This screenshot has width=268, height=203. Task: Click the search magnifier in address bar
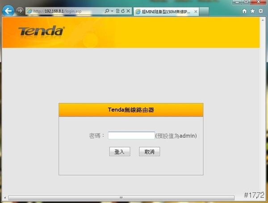[107, 11]
